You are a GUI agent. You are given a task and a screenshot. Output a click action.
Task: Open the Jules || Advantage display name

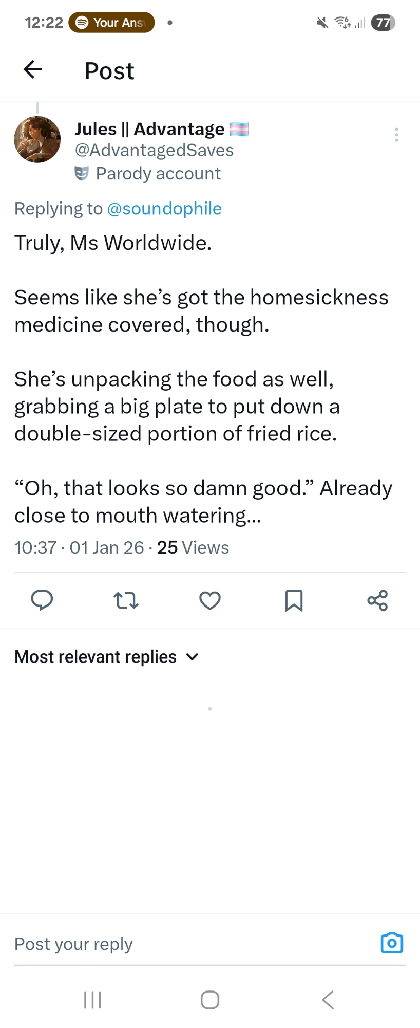tap(149, 129)
